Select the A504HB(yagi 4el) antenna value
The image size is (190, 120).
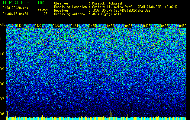(x=107, y=14)
